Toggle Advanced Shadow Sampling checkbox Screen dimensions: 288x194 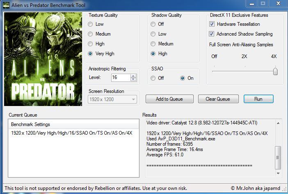point(211,34)
